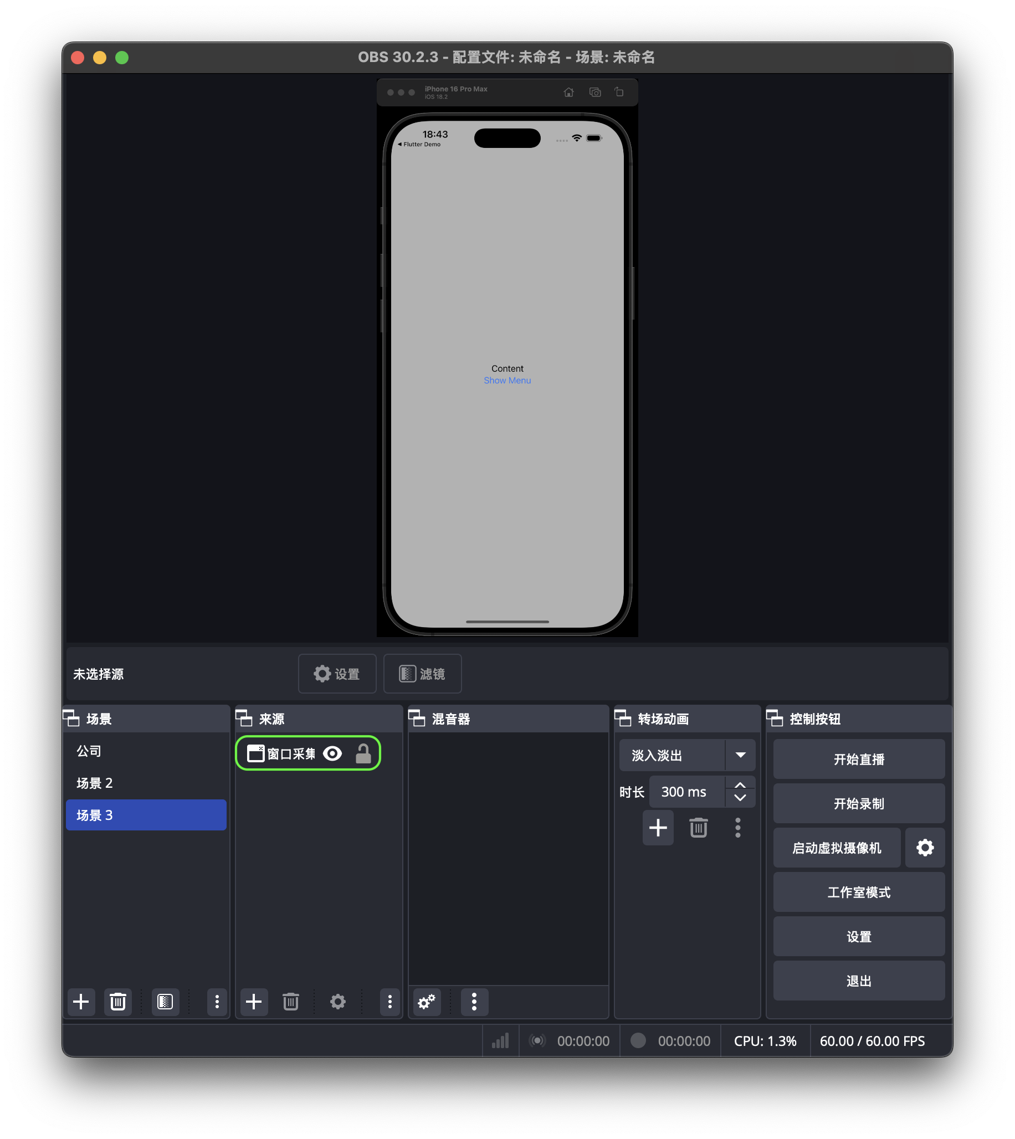Open the 淡入淡出 transition dropdown
Screen dimensions: 1015x1139
pyautogui.click(x=687, y=756)
